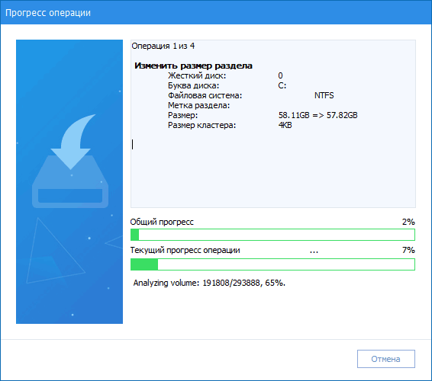Click the '7%' current progress value

coord(408,250)
